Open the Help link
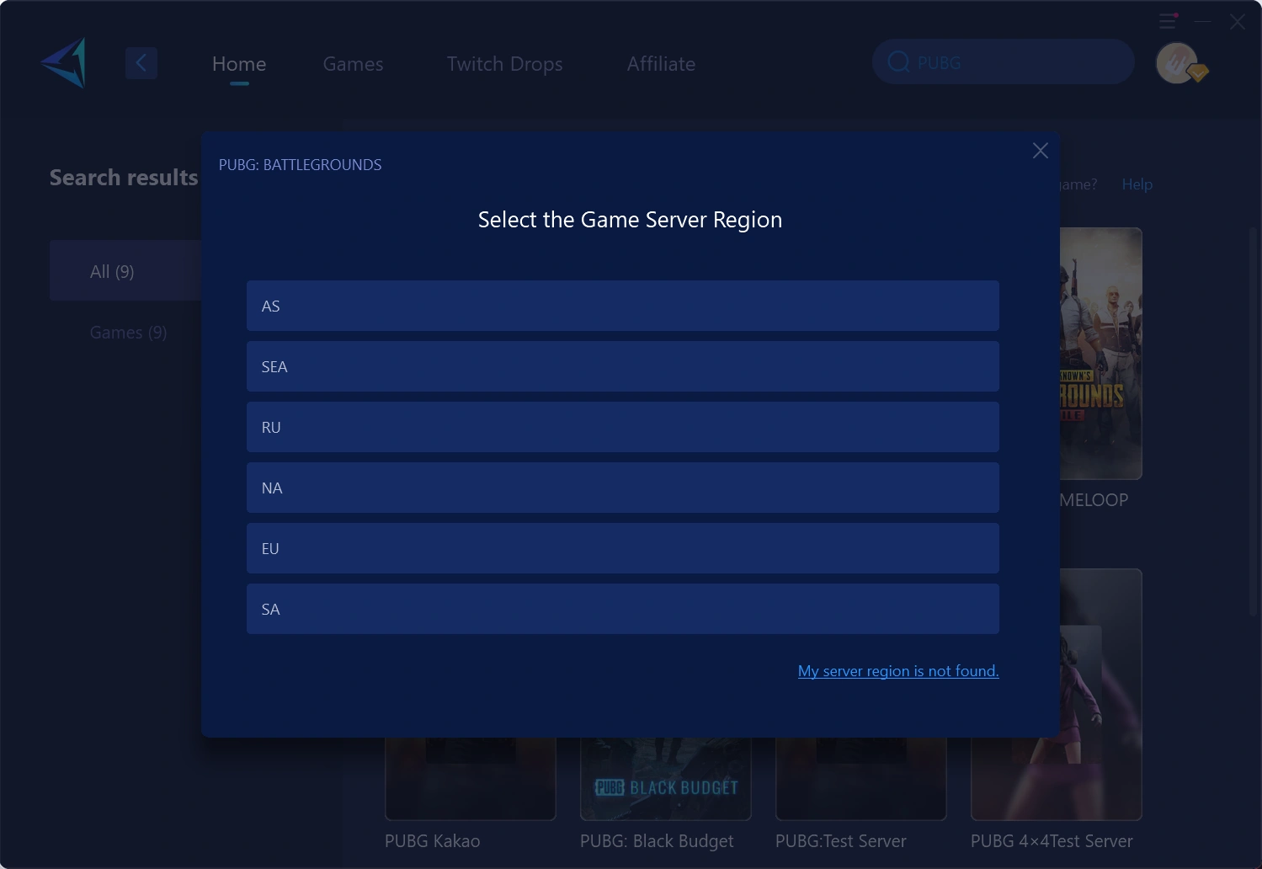 tap(1137, 184)
